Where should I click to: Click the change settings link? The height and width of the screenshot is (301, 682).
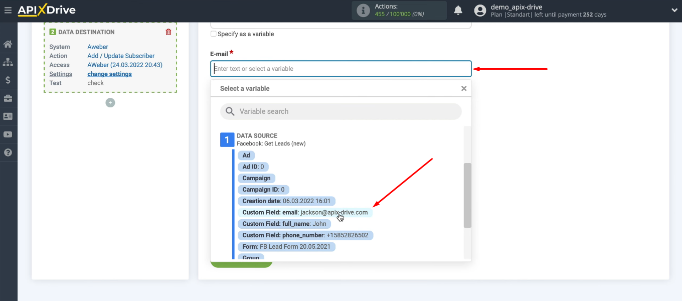(109, 74)
